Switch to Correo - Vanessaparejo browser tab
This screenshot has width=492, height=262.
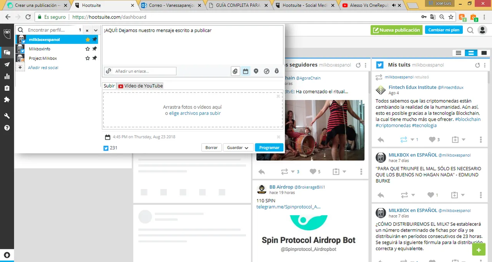tap(171, 5)
